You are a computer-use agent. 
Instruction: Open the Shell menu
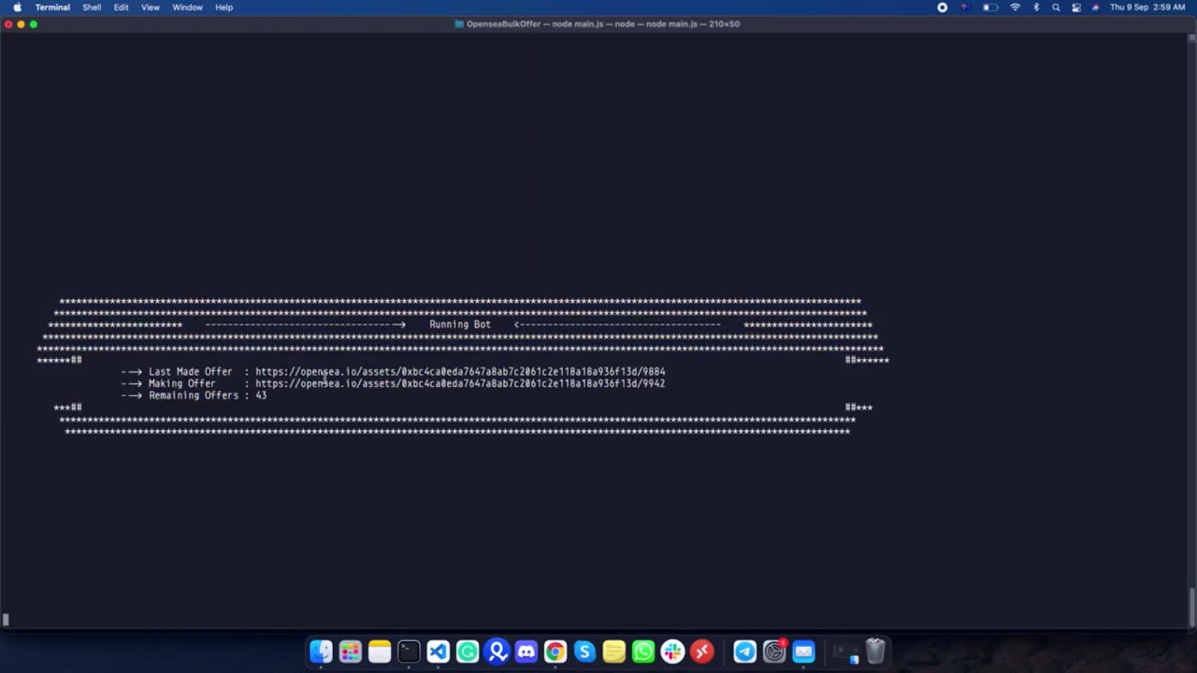[92, 7]
